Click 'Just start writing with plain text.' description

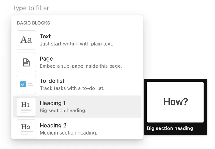pyautogui.click(x=76, y=44)
